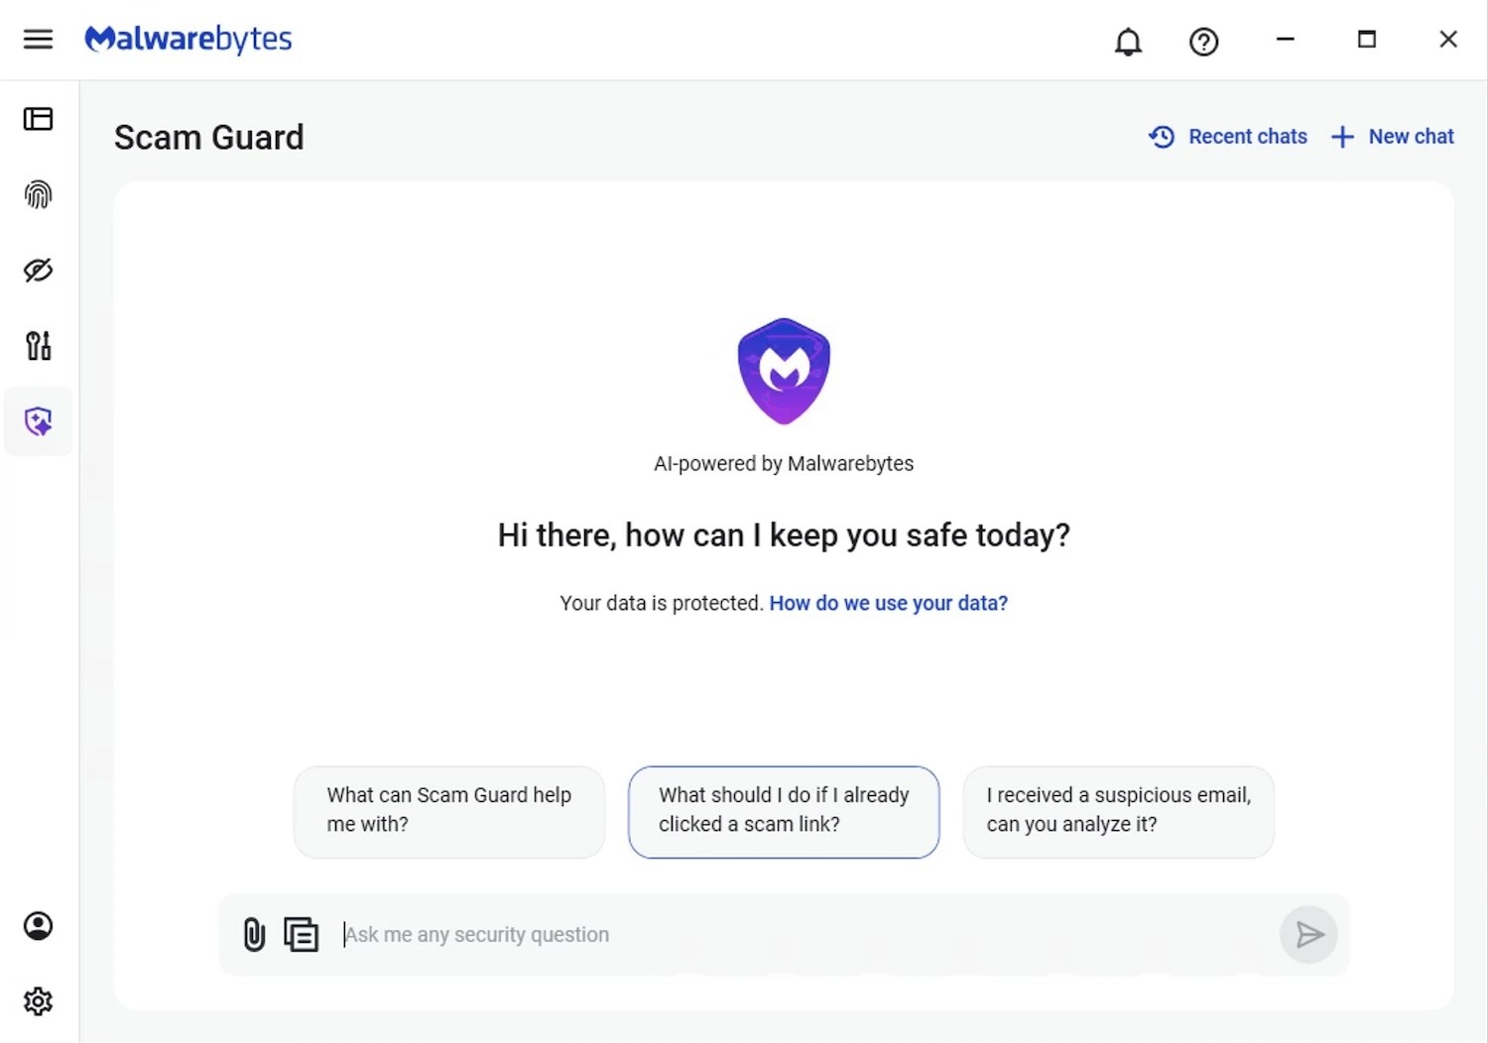The image size is (1488, 1043).
Task: Open the fingerprint identity protection icon
Action: 38,194
